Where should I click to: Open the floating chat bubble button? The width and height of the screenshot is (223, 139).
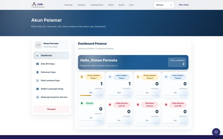(216, 132)
